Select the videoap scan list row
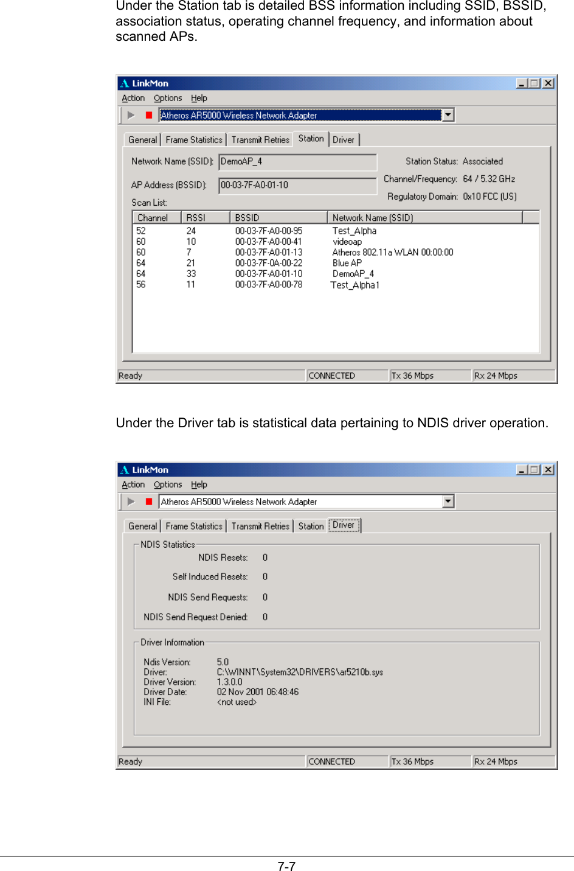574x871 pixels. pyautogui.click(x=336, y=242)
